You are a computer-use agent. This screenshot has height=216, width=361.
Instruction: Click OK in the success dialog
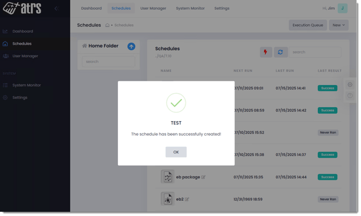coord(176,152)
